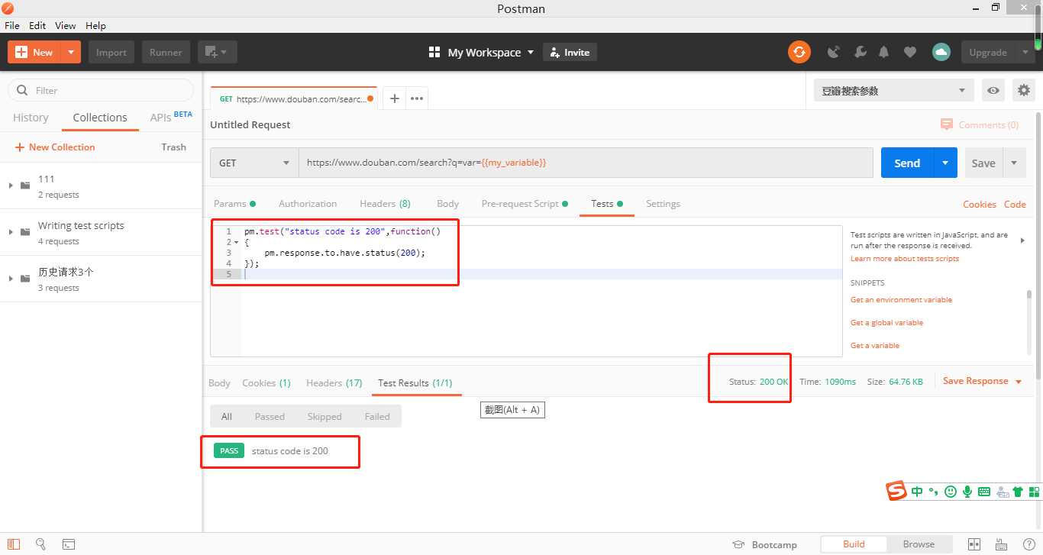This screenshot has height=555, width=1043.
Task: Click the sidebar Filter search field
Action: pyautogui.click(x=101, y=90)
